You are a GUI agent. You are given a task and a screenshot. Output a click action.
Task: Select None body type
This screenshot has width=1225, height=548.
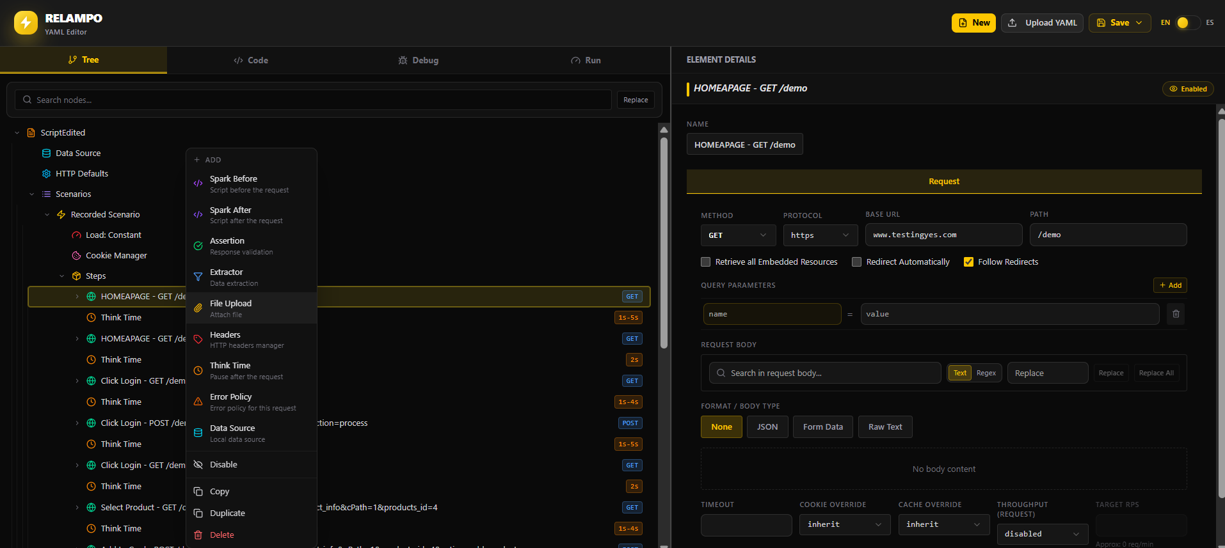coord(721,427)
